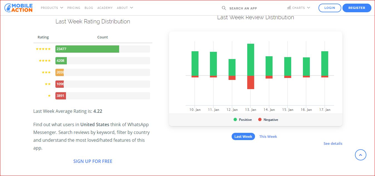Click the five-star bar showing 23477

87,49
